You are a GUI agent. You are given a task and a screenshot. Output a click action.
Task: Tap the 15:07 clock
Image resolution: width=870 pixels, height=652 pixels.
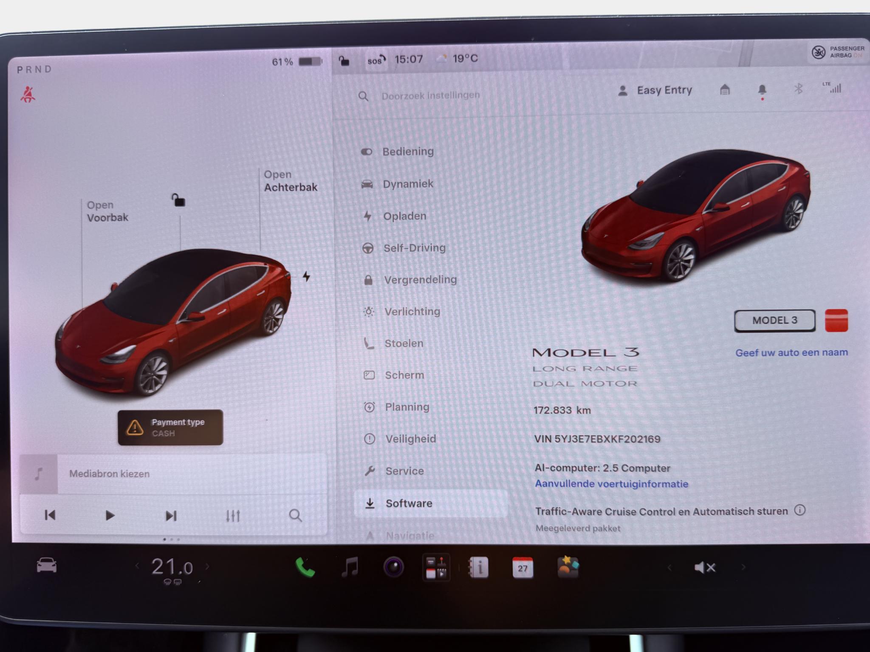tap(409, 59)
